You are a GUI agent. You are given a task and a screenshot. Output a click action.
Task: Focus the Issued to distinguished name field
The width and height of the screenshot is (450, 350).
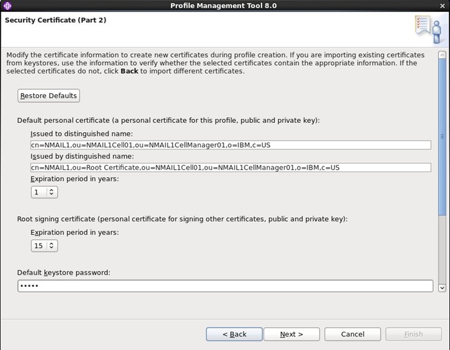coord(230,145)
